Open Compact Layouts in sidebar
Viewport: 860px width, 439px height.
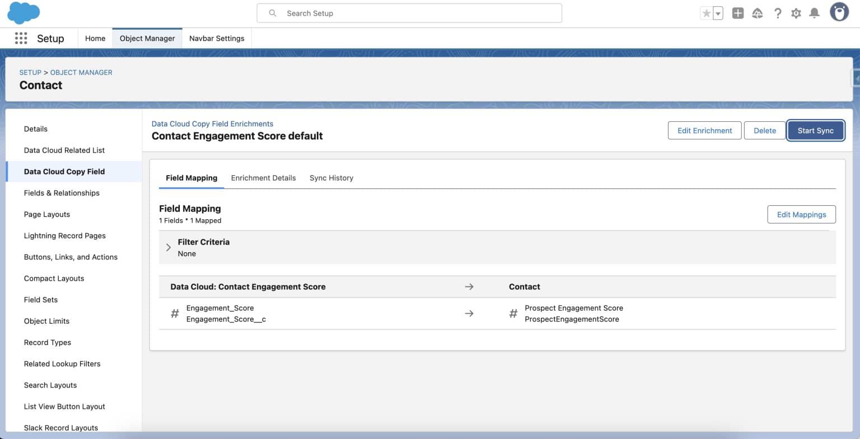pos(54,278)
